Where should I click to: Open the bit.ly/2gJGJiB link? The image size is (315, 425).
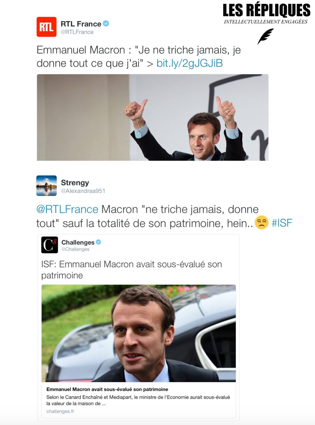(x=190, y=63)
